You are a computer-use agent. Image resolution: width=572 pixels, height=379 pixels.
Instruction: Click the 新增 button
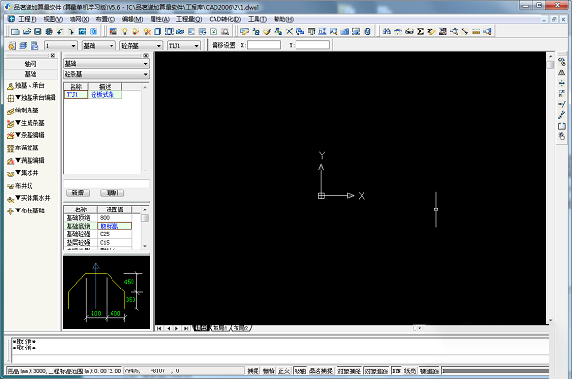(78, 192)
